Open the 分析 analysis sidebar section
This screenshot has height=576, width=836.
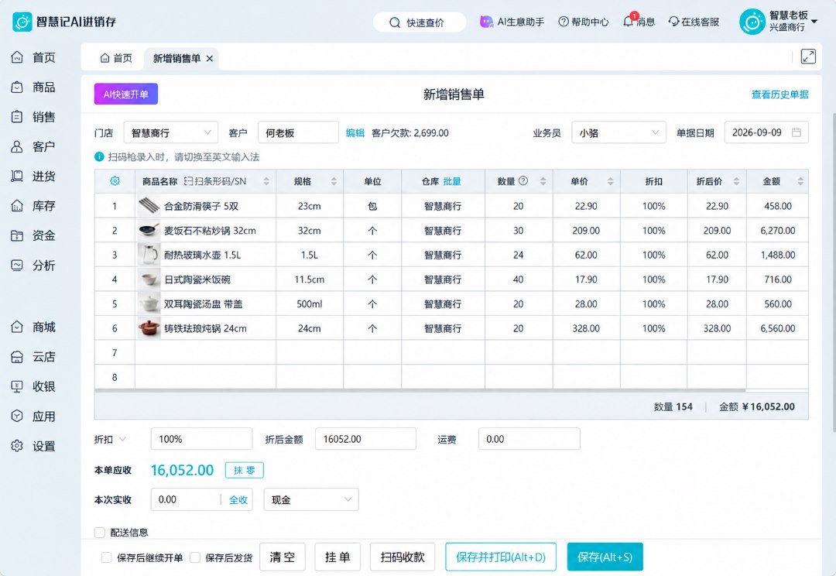coord(33,265)
